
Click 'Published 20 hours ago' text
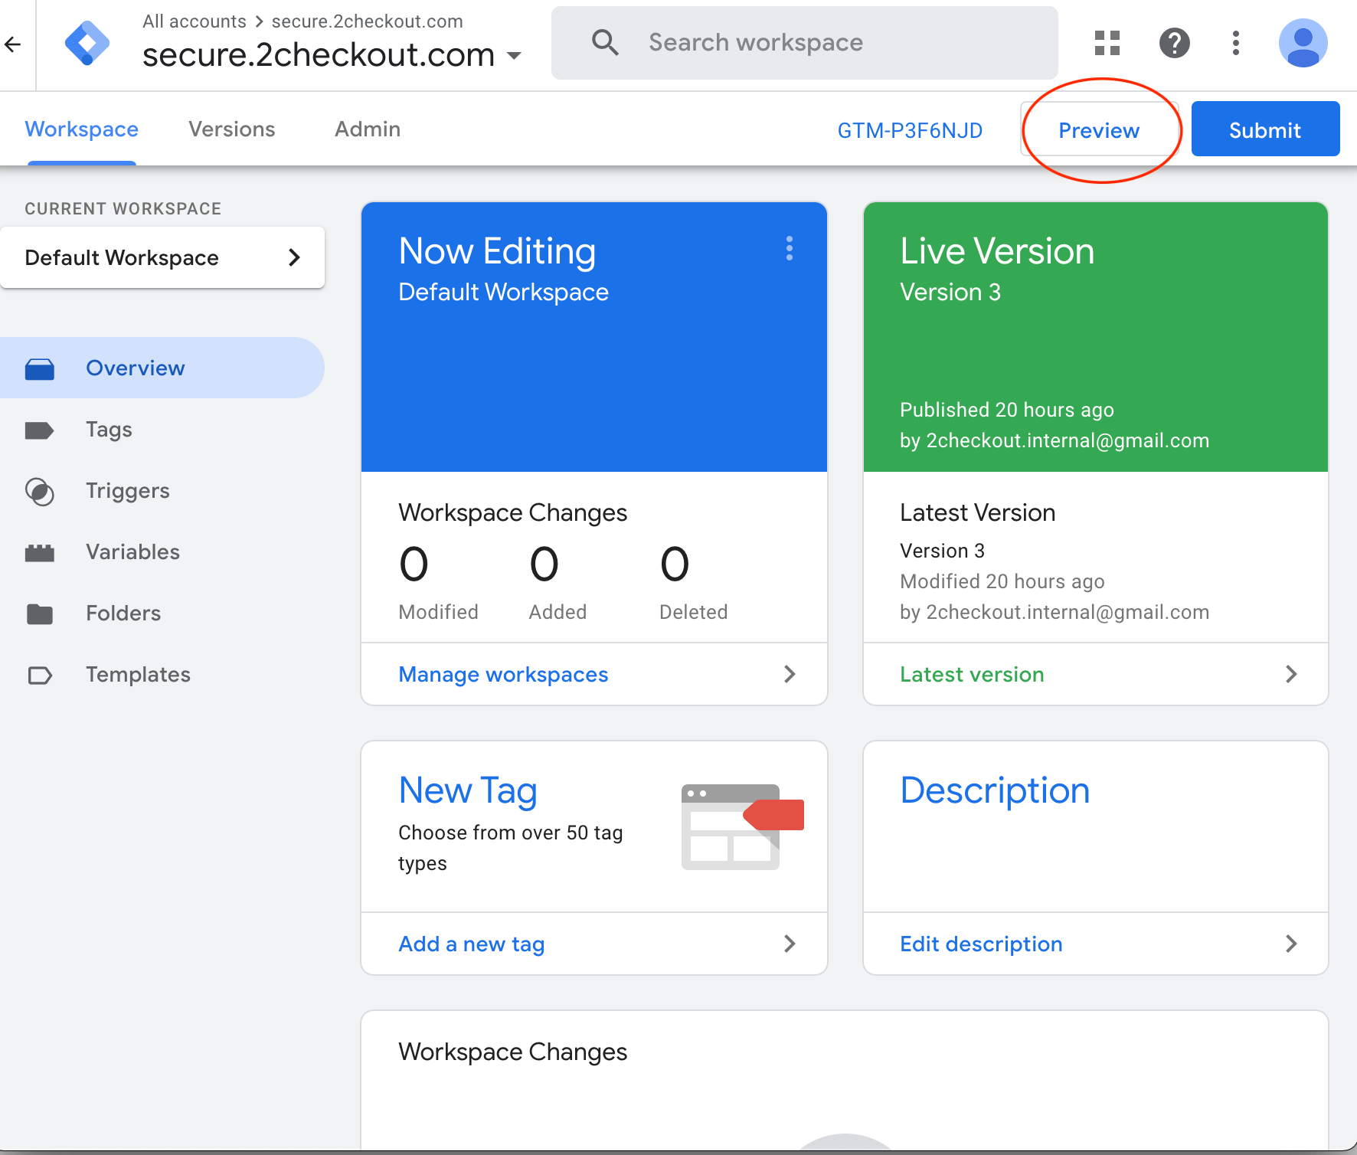pos(1006,410)
